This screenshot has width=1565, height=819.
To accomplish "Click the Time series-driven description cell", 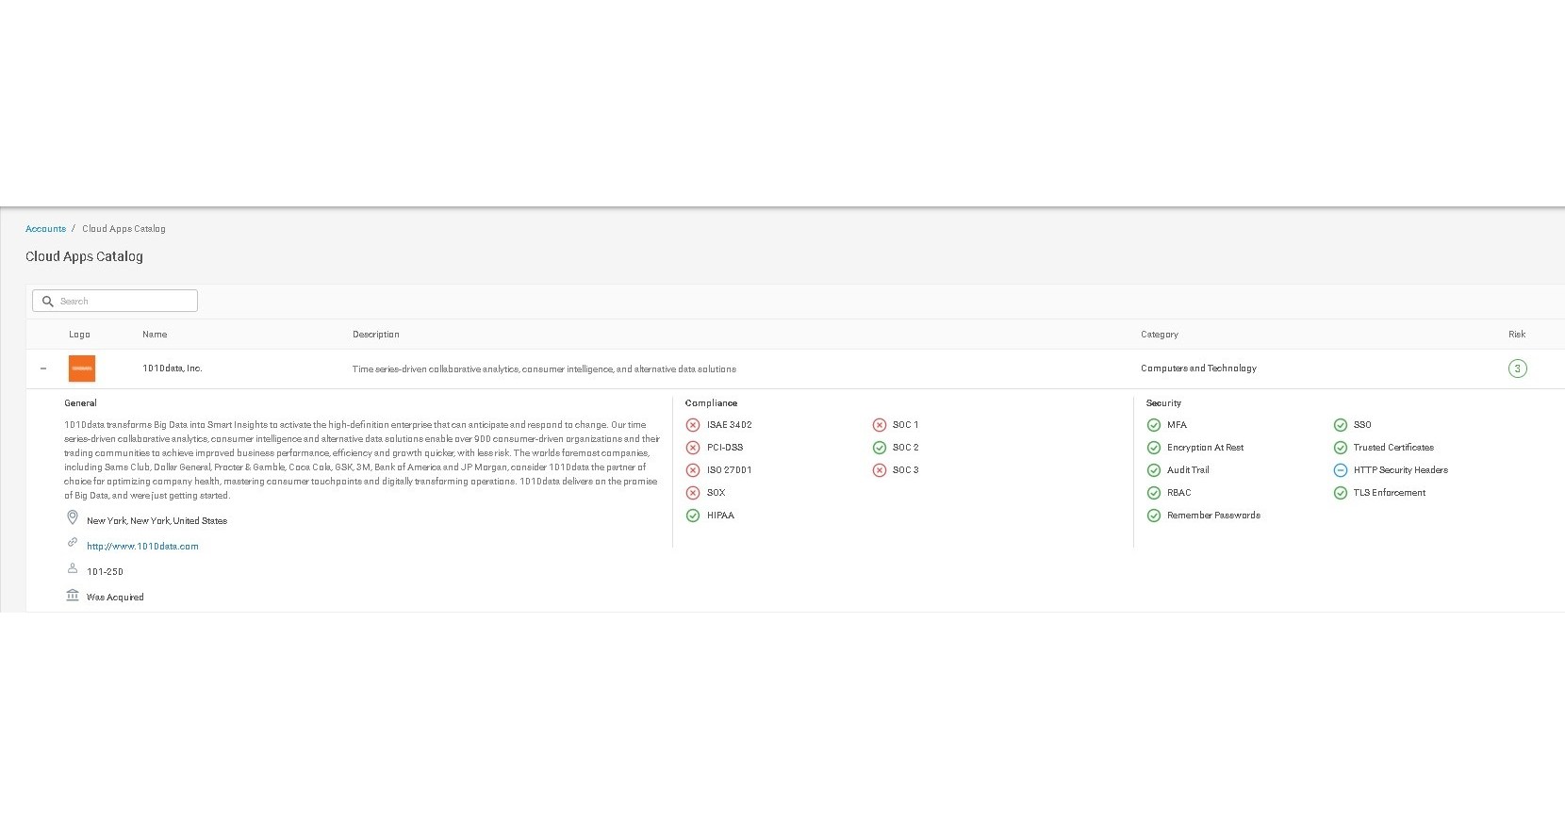I will coord(544,369).
